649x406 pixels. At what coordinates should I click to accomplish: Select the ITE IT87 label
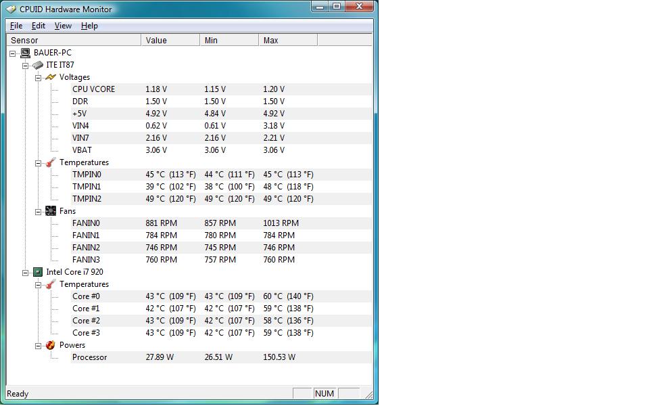60,65
